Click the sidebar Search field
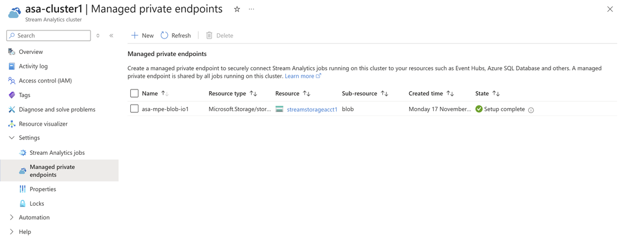The image size is (623, 246). [49, 36]
